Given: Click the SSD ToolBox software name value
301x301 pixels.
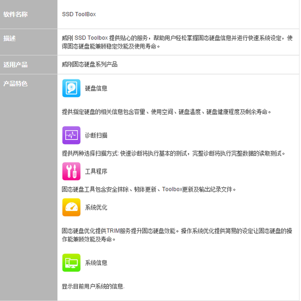Looking at the screenshot, I should 79,14.
